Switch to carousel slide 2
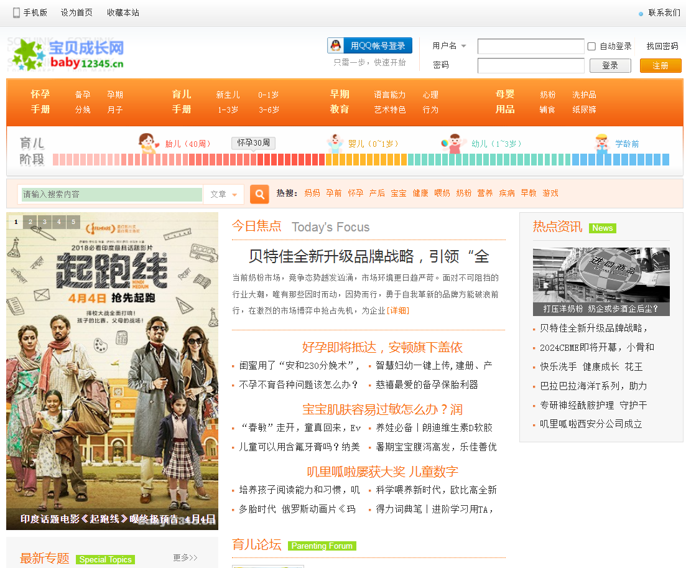The width and height of the screenshot is (686, 568). [x=30, y=222]
